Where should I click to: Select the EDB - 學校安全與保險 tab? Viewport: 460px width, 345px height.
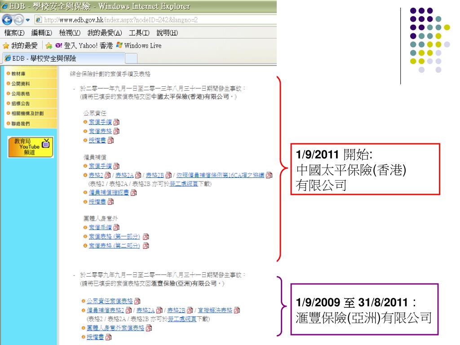click(64, 58)
